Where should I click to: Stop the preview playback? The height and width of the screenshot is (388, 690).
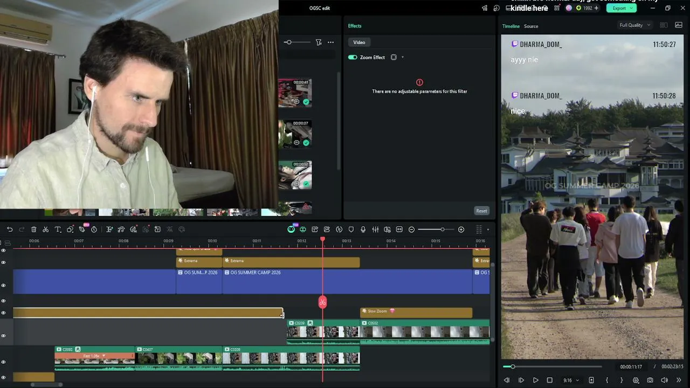pyautogui.click(x=549, y=380)
